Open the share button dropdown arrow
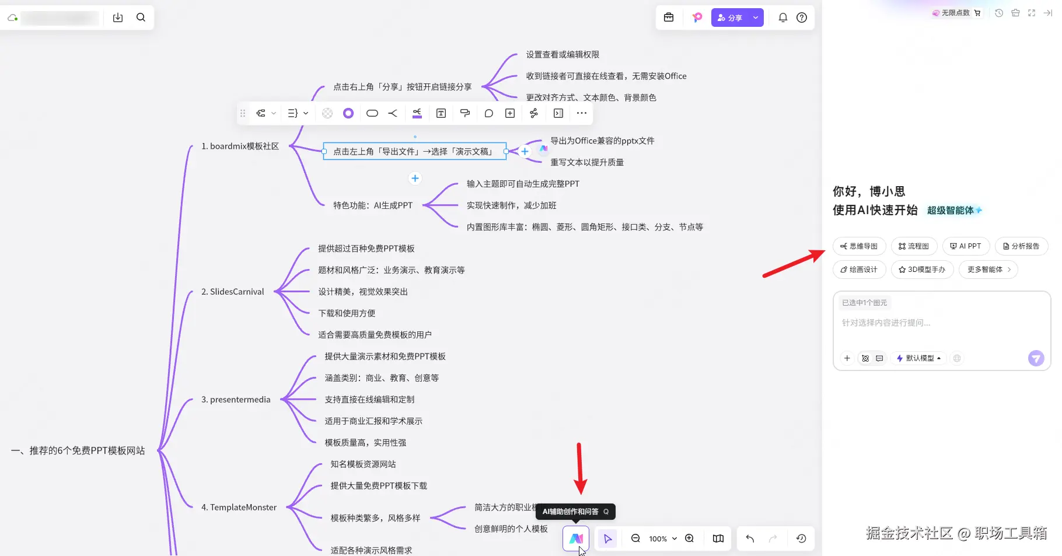 756,18
